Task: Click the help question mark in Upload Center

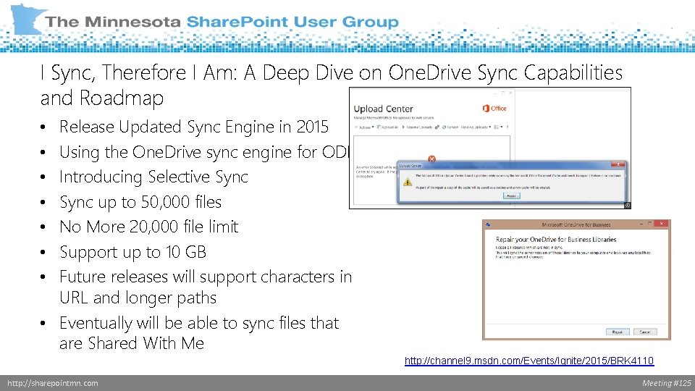Action: pos(507,127)
